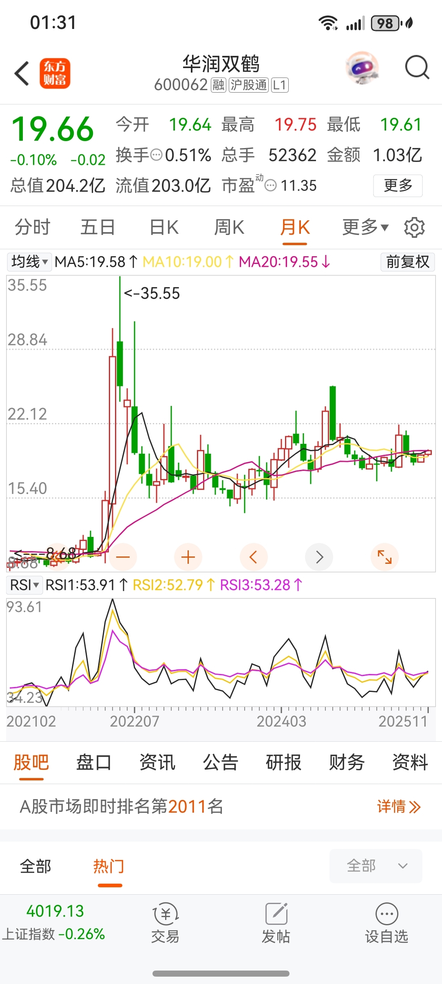Open the robot assistant avatar
The width and height of the screenshot is (442, 984).
[362, 68]
